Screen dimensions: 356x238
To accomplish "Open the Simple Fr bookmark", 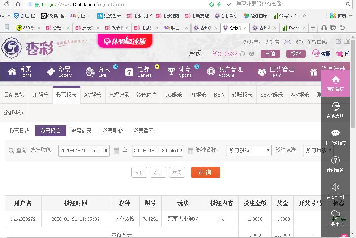I will point(286,16).
